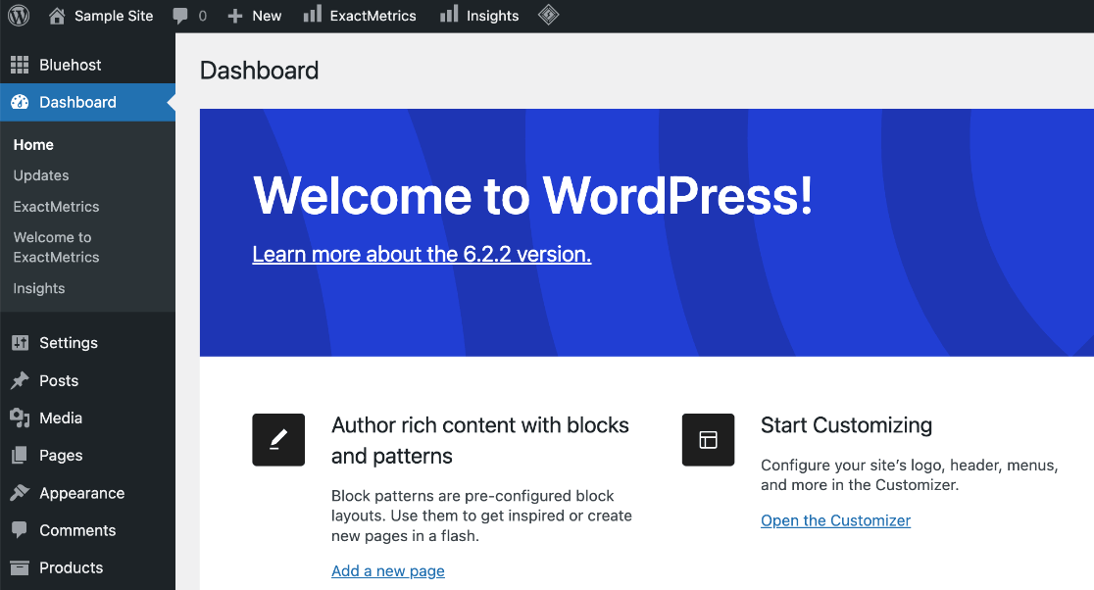Click the Open the Customizer link
Screen dimensions: 1094x590
836,521
